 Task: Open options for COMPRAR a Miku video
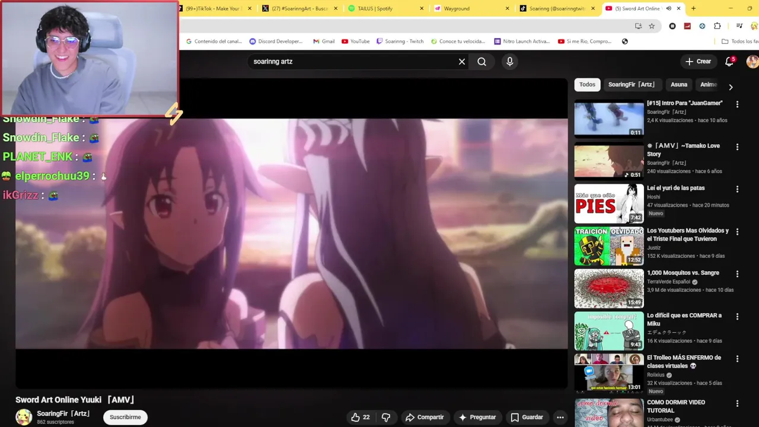[x=737, y=317]
